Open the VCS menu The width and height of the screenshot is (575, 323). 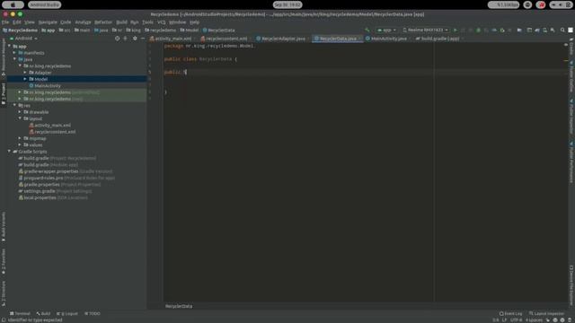point(161,22)
